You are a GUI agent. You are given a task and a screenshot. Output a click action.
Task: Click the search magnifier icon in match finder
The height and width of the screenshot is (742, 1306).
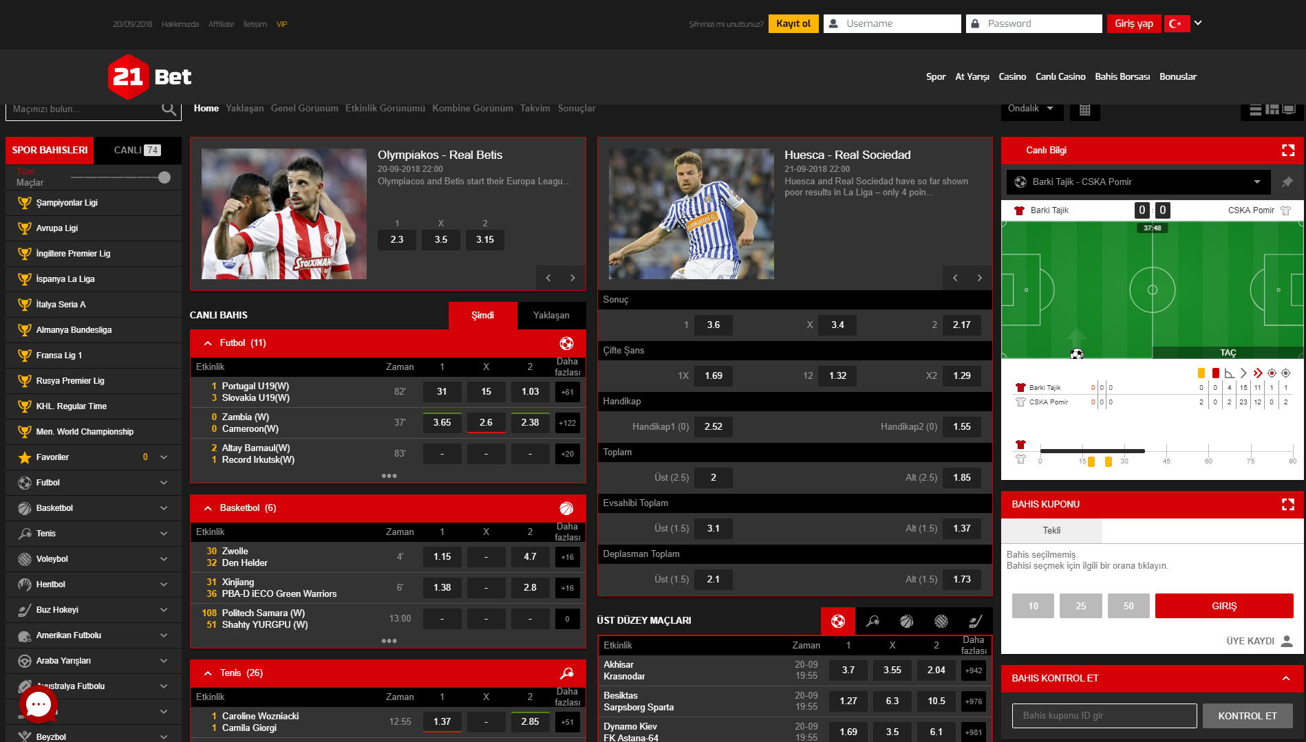click(x=168, y=109)
